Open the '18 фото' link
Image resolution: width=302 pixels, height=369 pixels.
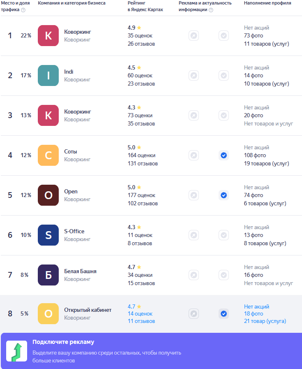click(x=254, y=314)
